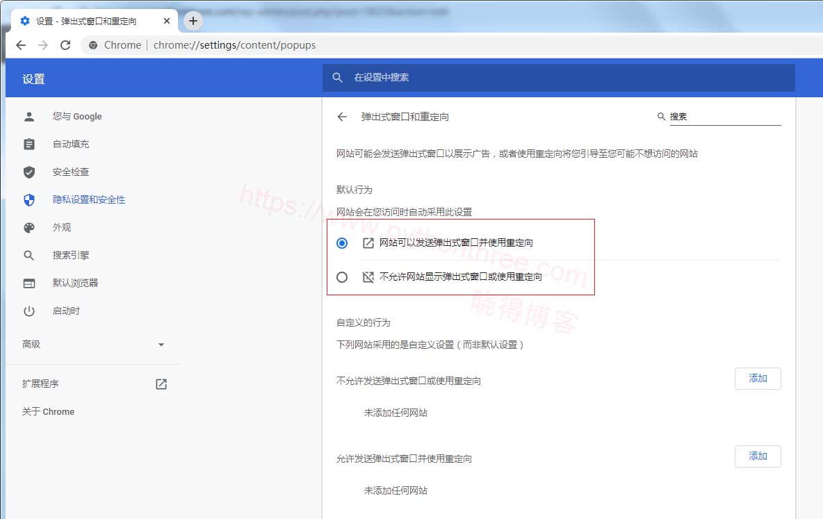
Task: Click the 默认浏览器 browser icon
Action: [x=28, y=283]
